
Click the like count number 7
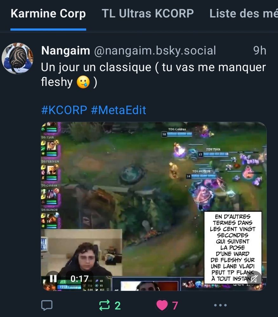(175, 306)
